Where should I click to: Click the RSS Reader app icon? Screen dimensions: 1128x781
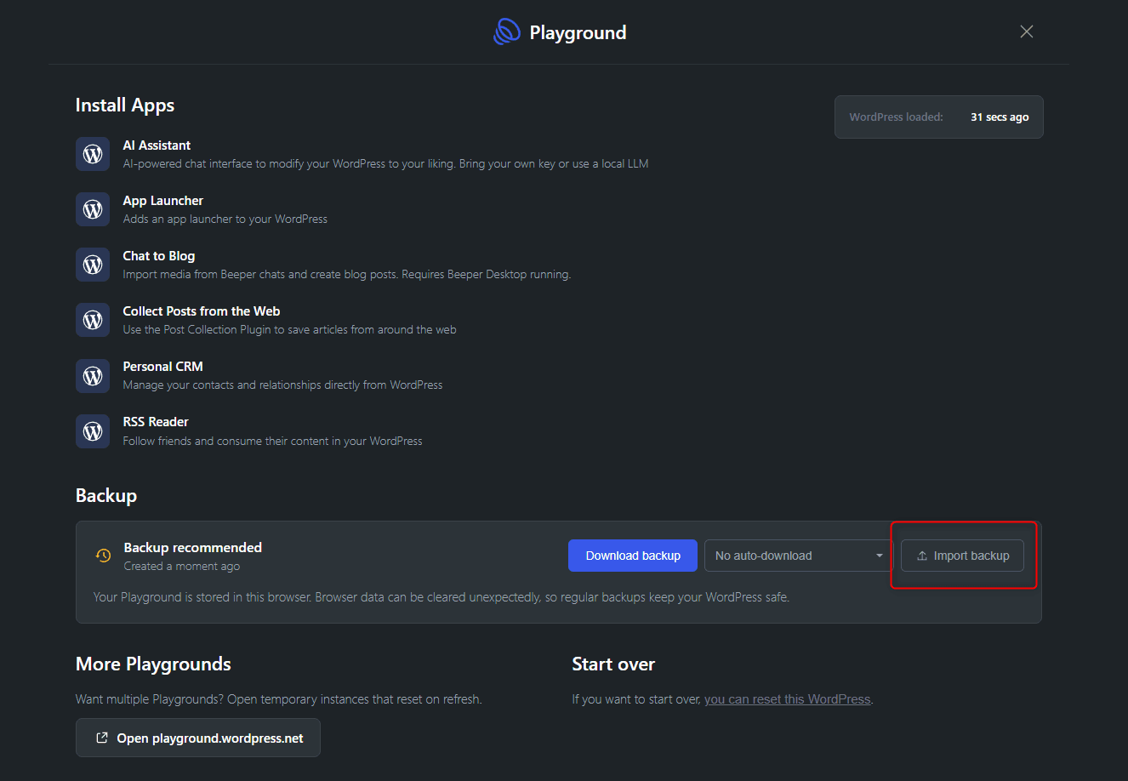pyautogui.click(x=93, y=431)
